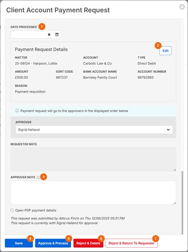This screenshot has width=188, height=252.
Task: Click the Approver Note info icon
Action: click(x=38, y=178)
